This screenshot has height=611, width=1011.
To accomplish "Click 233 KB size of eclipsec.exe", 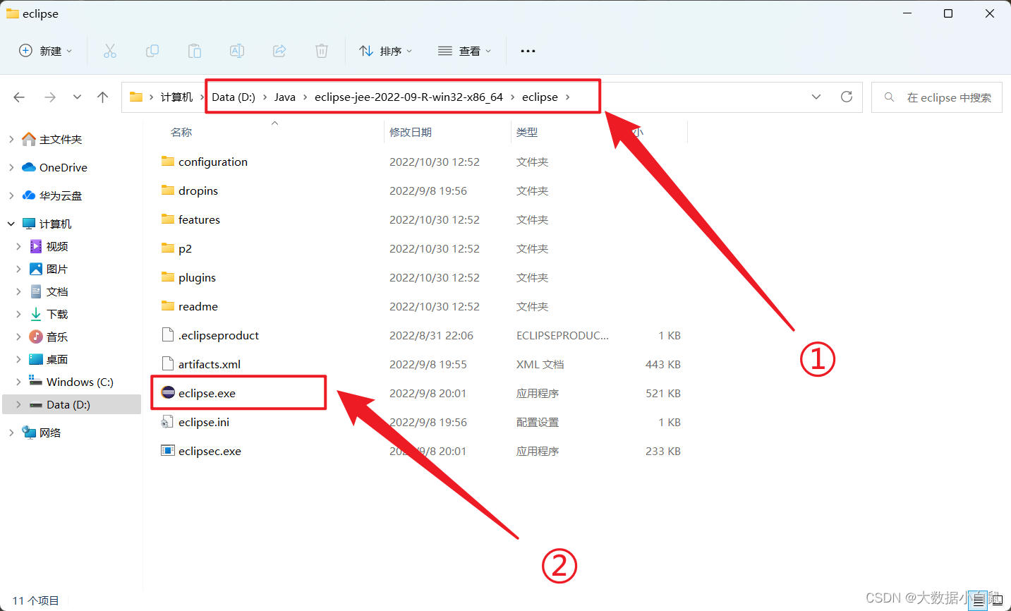I will coord(663,451).
